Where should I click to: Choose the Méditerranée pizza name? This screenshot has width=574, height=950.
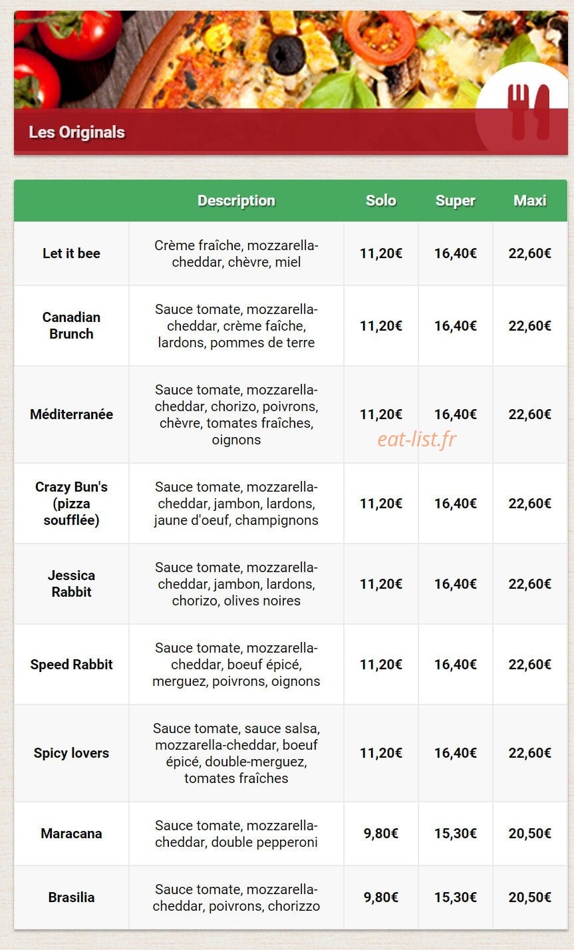coord(71,414)
